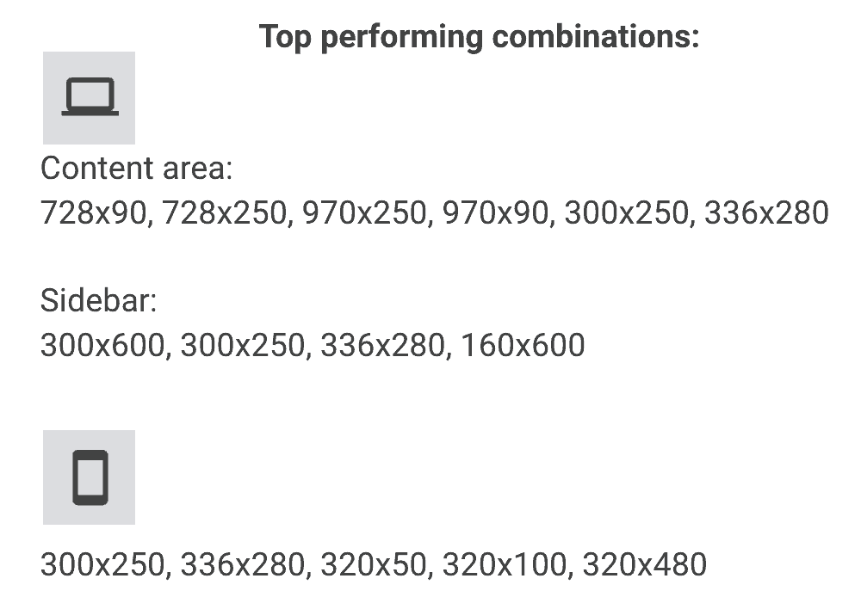Click the 728x250 size text
This screenshot has height=597, width=861.
pos(225,212)
